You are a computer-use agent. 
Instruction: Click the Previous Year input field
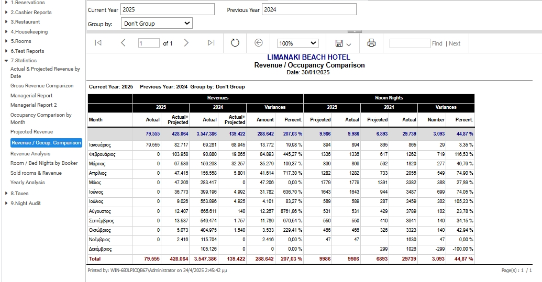pyautogui.click(x=309, y=9)
